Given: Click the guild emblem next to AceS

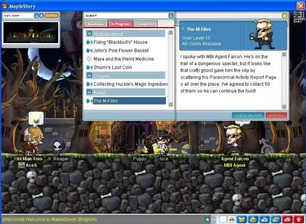Looking at the screenshot, I should pos(22,165).
